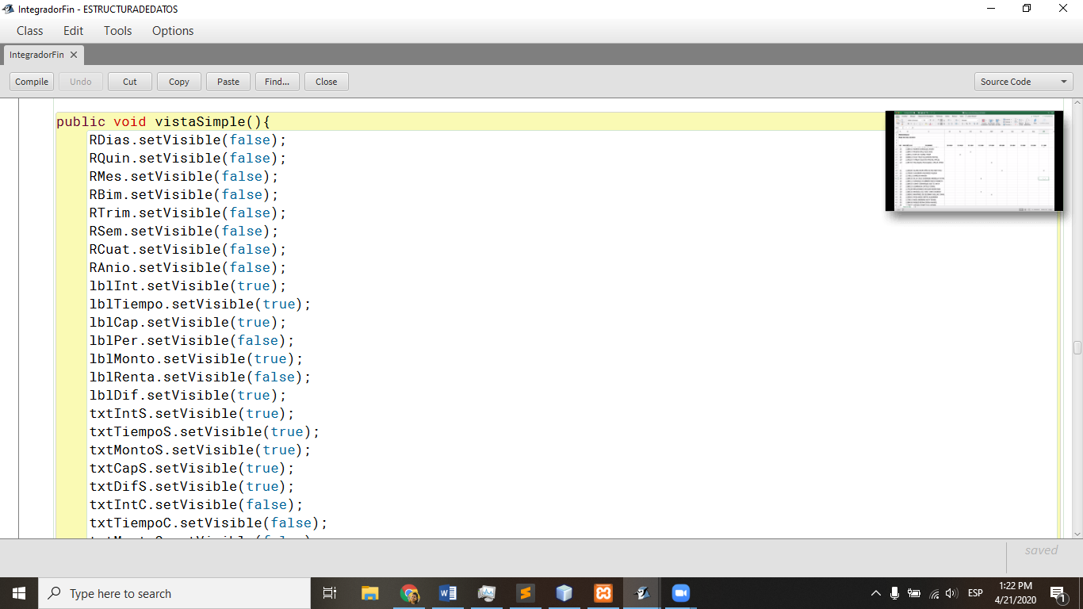Click the taskbar clock showing 1:22 PM

pos(1015,593)
